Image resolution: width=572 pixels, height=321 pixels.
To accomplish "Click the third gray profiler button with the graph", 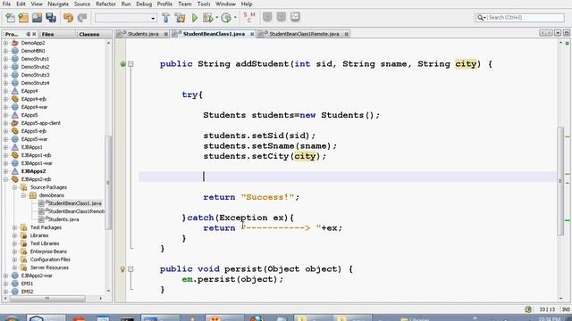I will click(295, 17).
